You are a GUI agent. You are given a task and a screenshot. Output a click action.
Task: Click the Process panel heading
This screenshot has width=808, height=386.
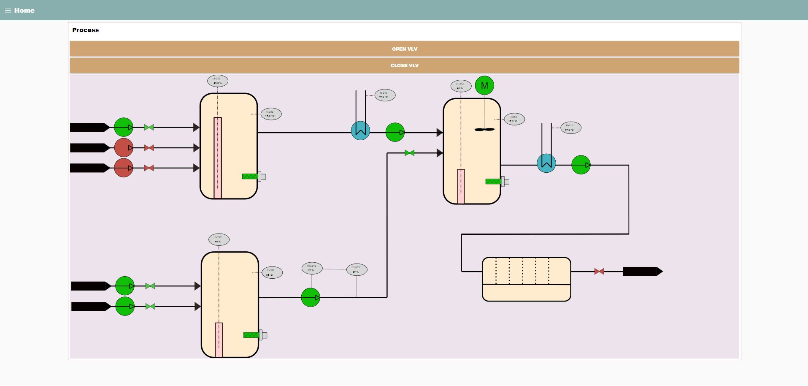click(x=86, y=30)
